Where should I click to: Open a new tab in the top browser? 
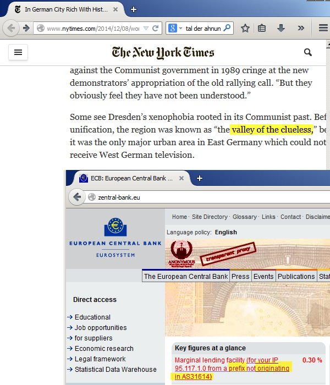click(x=133, y=9)
